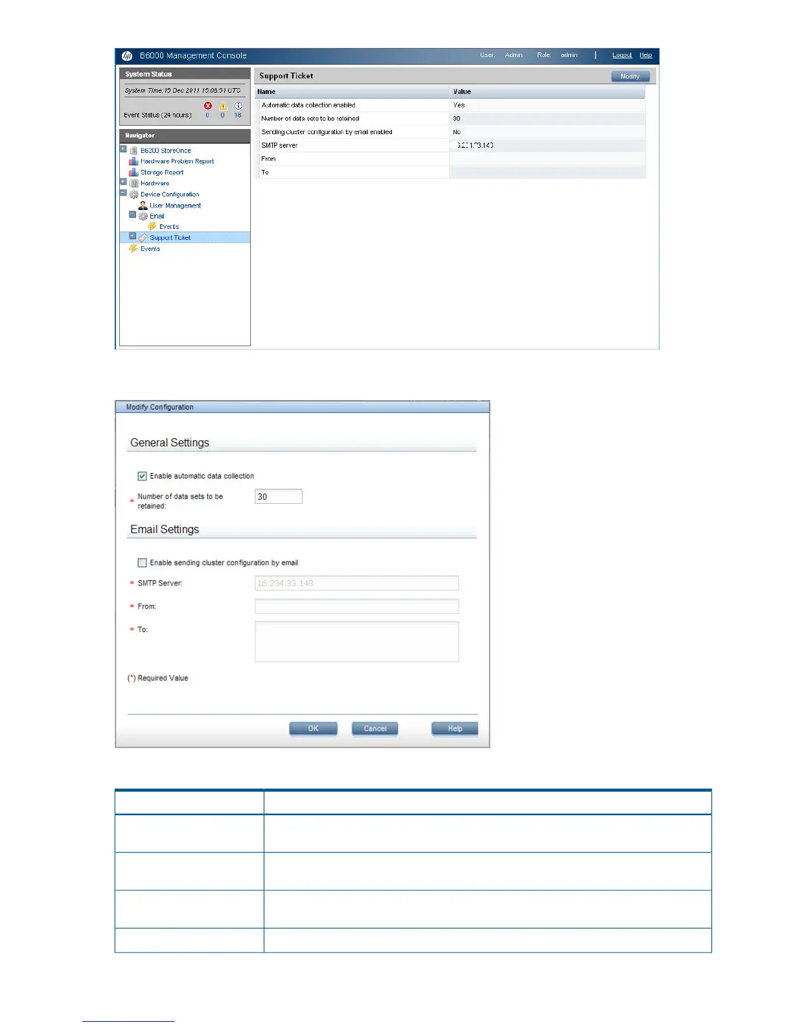Click the SMTP Server input field
The width and height of the screenshot is (793, 1027).
coord(357,583)
